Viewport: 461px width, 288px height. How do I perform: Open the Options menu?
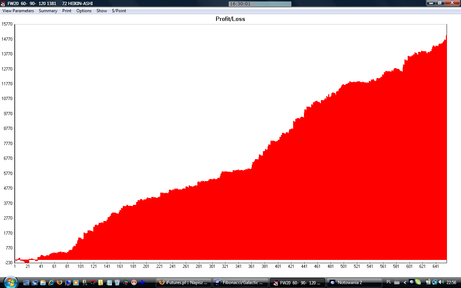tap(84, 11)
